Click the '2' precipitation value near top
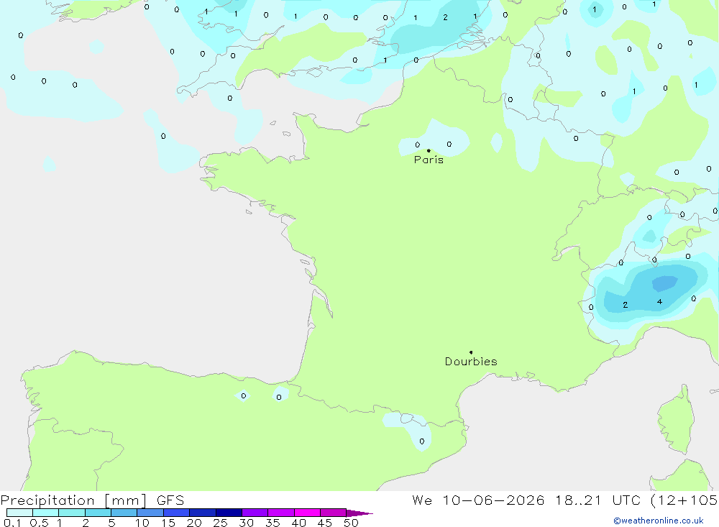Screen dimensions: 719x527 click(x=445, y=17)
